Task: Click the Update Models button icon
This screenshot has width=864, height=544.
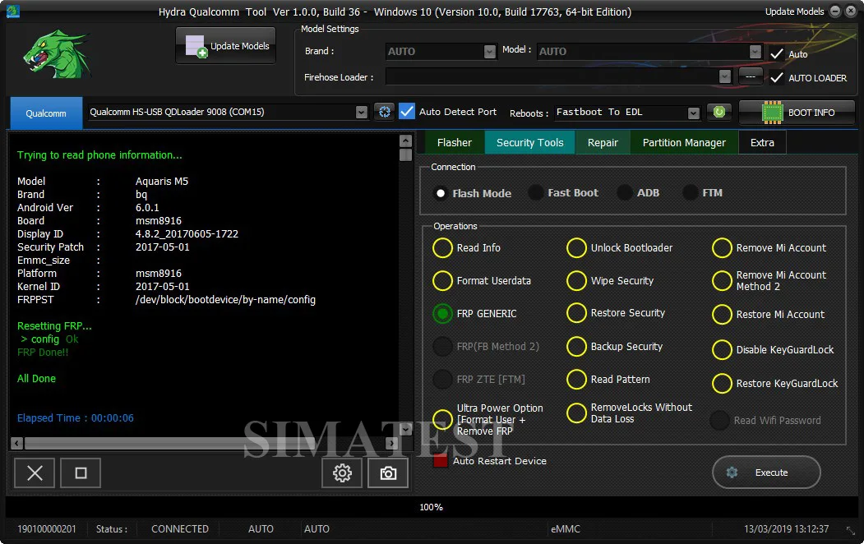Action: (x=196, y=46)
